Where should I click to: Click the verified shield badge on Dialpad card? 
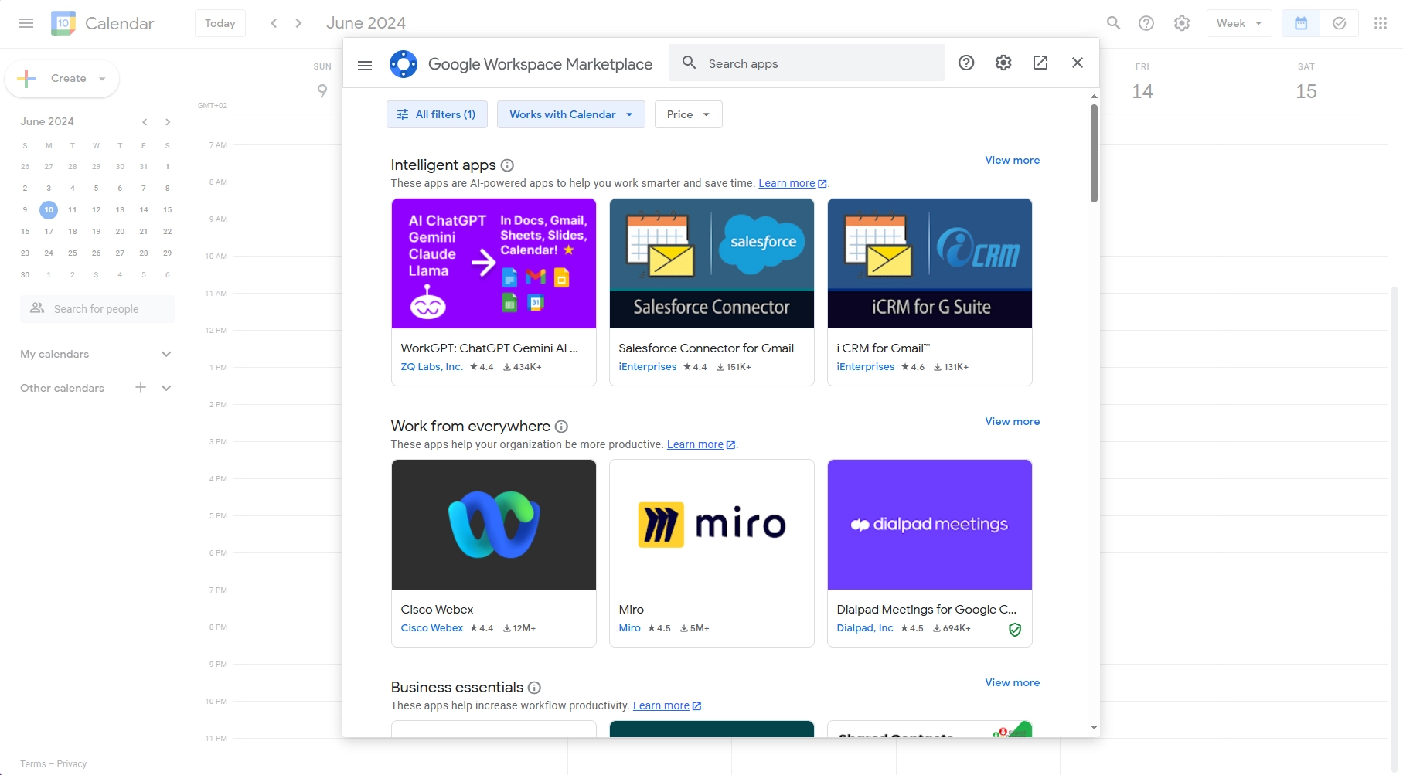(1015, 630)
